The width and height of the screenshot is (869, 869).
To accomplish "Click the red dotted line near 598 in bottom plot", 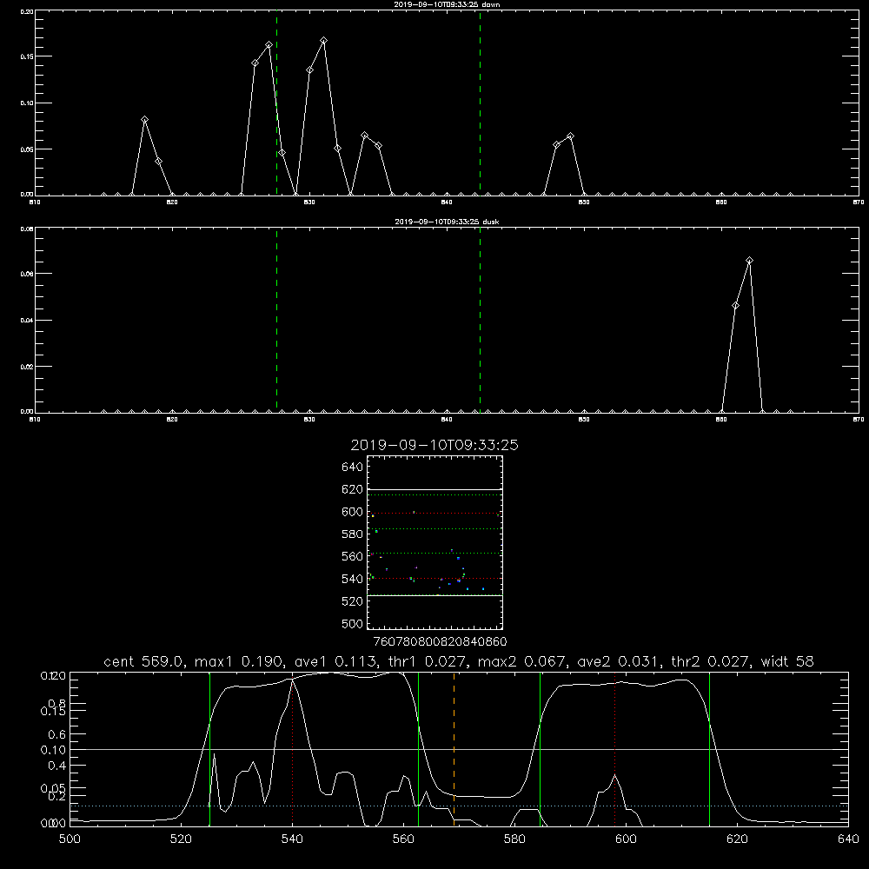I will click(x=614, y=749).
